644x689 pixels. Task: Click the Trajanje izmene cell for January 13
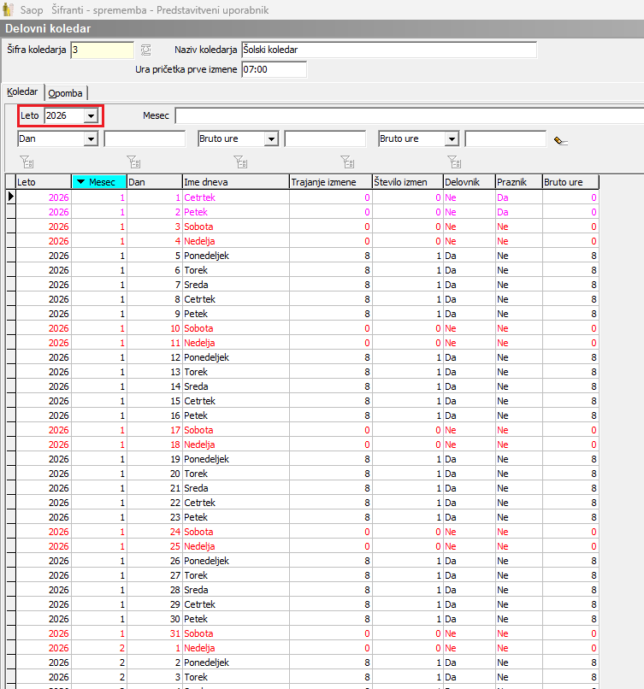tap(331, 372)
